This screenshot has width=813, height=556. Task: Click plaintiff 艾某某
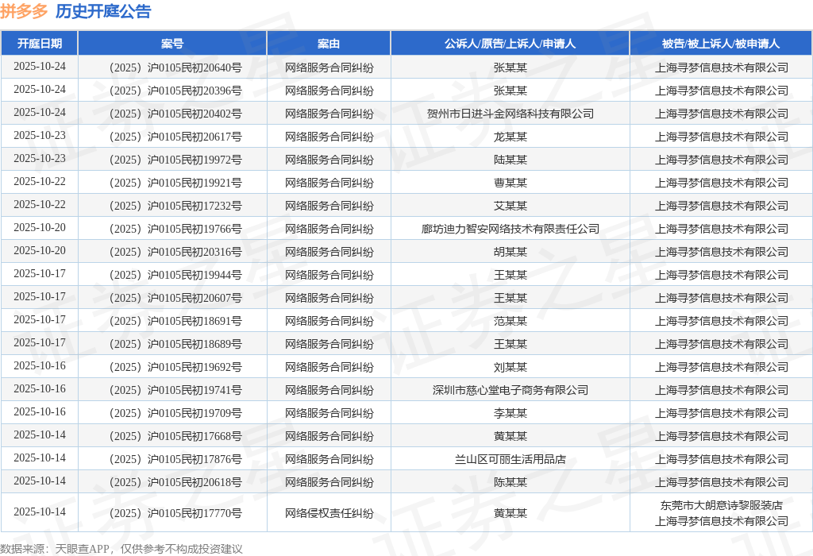click(x=511, y=206)
